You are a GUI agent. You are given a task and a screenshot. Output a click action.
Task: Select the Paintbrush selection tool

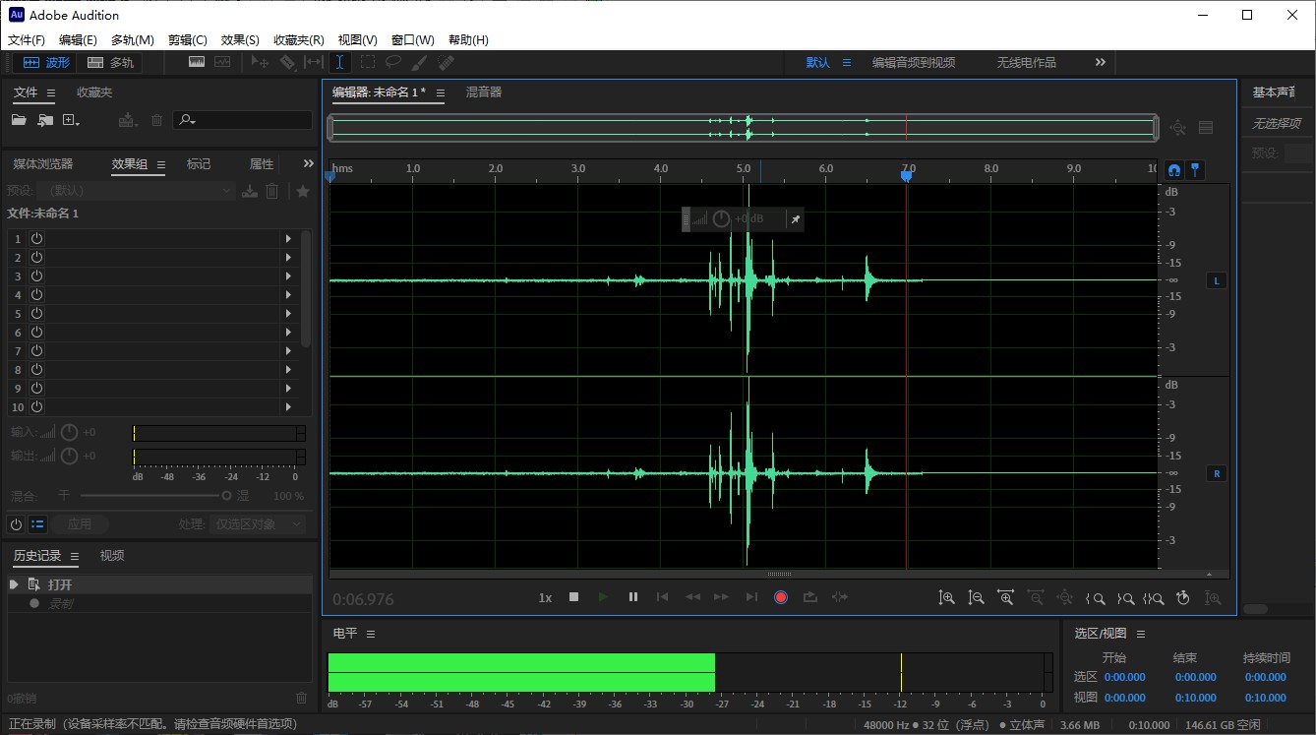[x=419, y=62]
